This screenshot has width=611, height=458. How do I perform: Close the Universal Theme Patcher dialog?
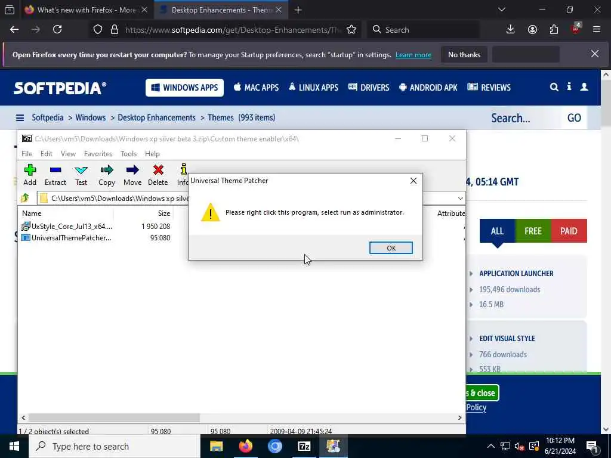(x=413, y=181)
